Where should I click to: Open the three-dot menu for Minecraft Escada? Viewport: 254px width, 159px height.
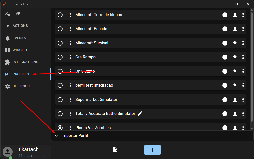tap(70, 29)
